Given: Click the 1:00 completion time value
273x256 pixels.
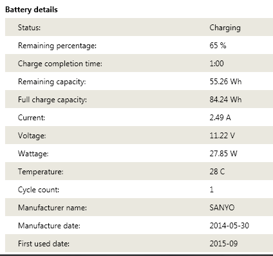Looking at the screenshot, I should [x=216, y=64].
